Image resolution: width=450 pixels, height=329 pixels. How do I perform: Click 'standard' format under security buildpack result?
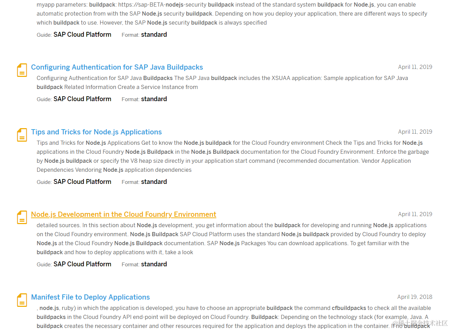(154, 35)
